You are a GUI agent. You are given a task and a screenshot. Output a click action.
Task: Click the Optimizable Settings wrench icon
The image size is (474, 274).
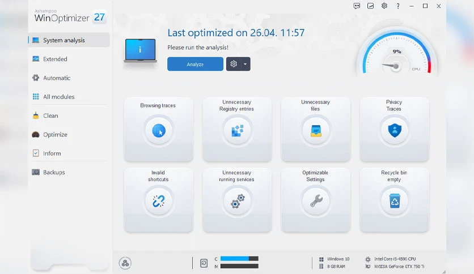[x=316, y=202]
